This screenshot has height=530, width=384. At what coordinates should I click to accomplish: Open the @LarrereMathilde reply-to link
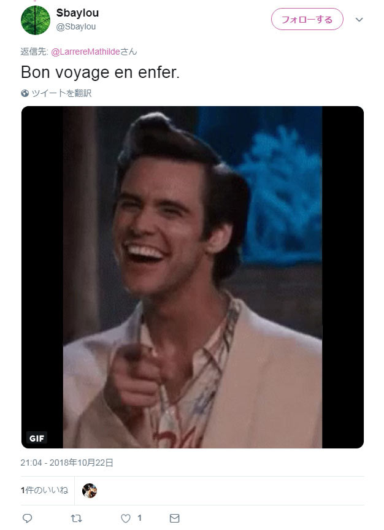[x=85, y=52]
